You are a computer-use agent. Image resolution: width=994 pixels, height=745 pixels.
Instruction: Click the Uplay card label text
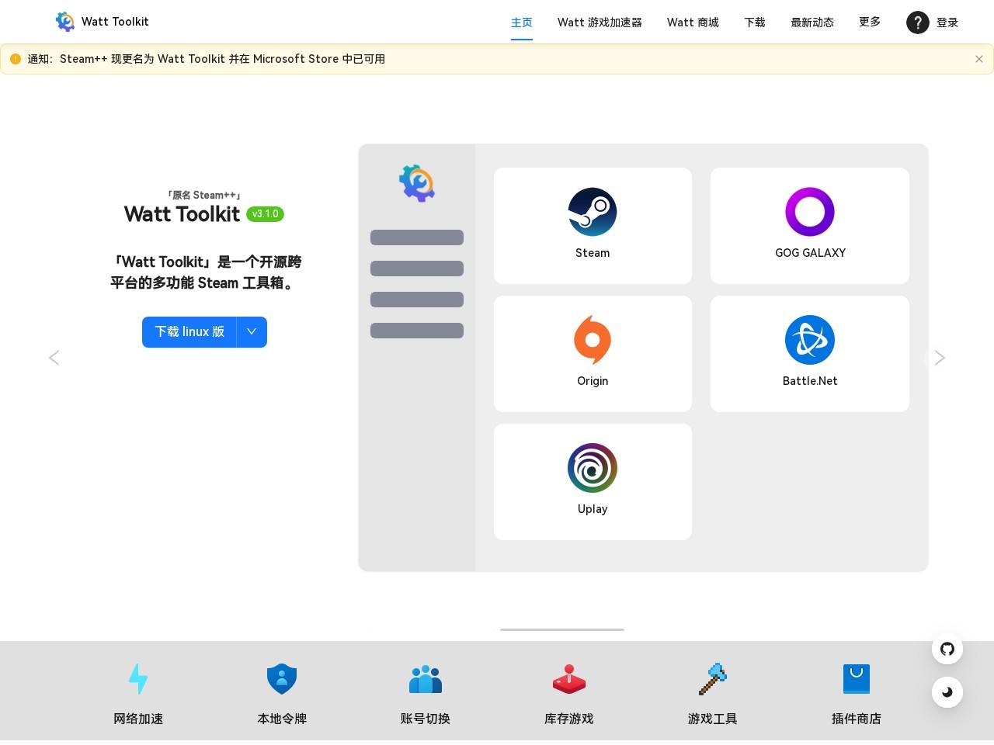tap(593, 509)
